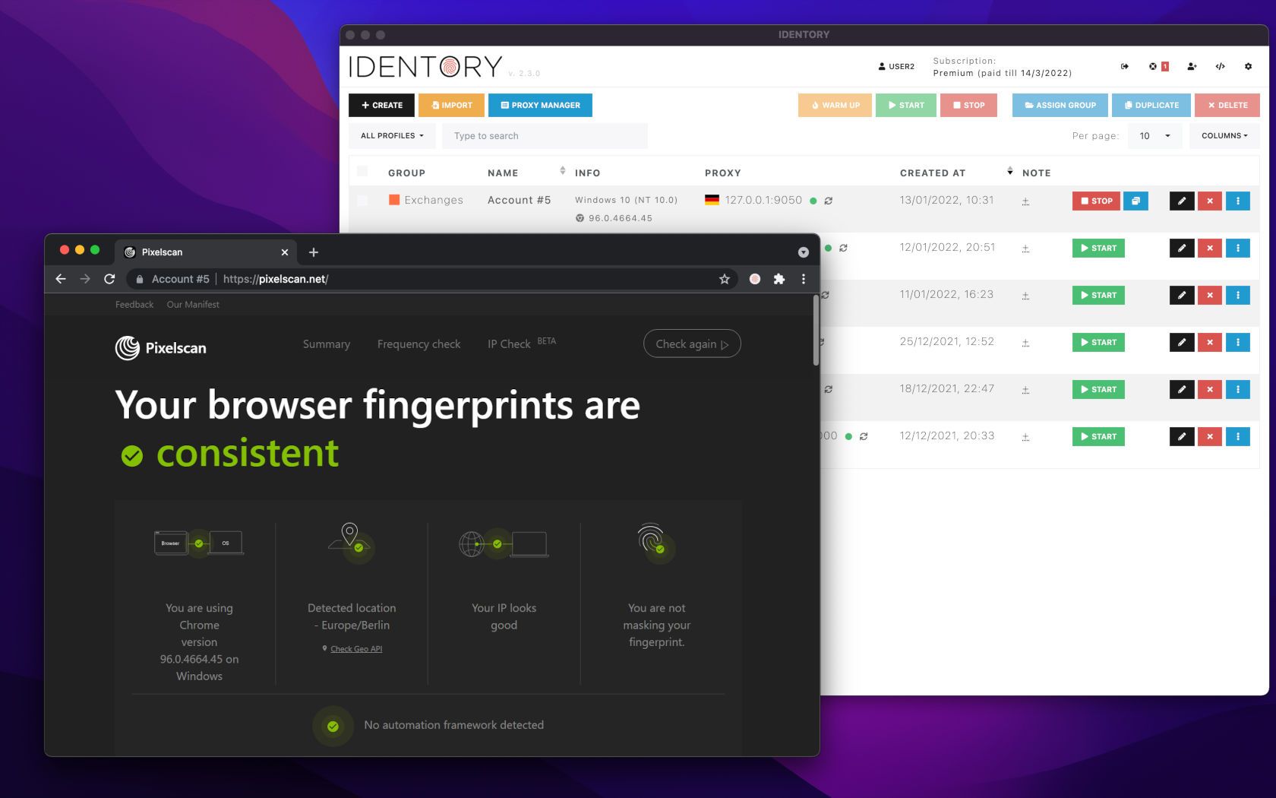Follow the Check Geo API link
Viewport: 1276px width, 798px height.
point(356,649)
